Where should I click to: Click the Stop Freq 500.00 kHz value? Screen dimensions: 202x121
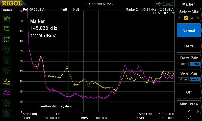[166, 114]
